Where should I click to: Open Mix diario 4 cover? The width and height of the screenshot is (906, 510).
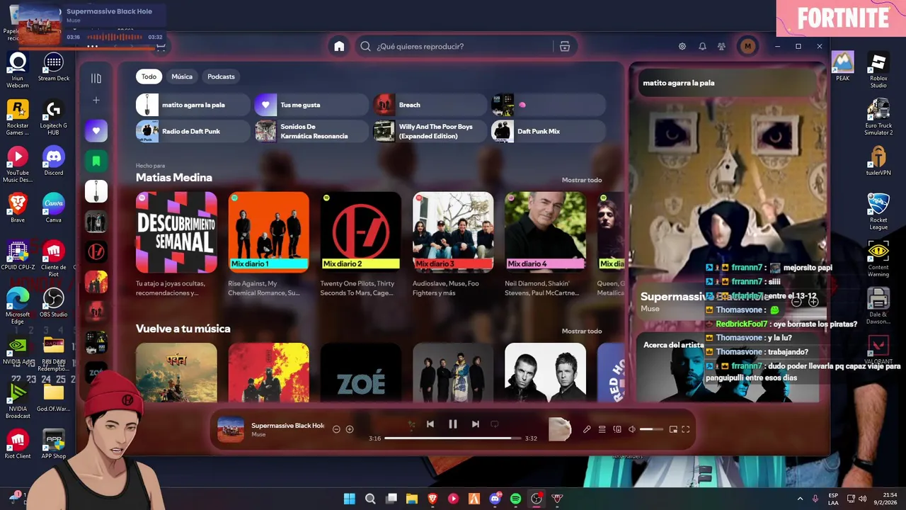[545, 232]
